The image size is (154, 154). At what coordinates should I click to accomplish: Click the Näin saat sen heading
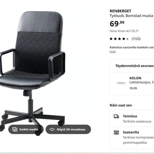point(121,105)
